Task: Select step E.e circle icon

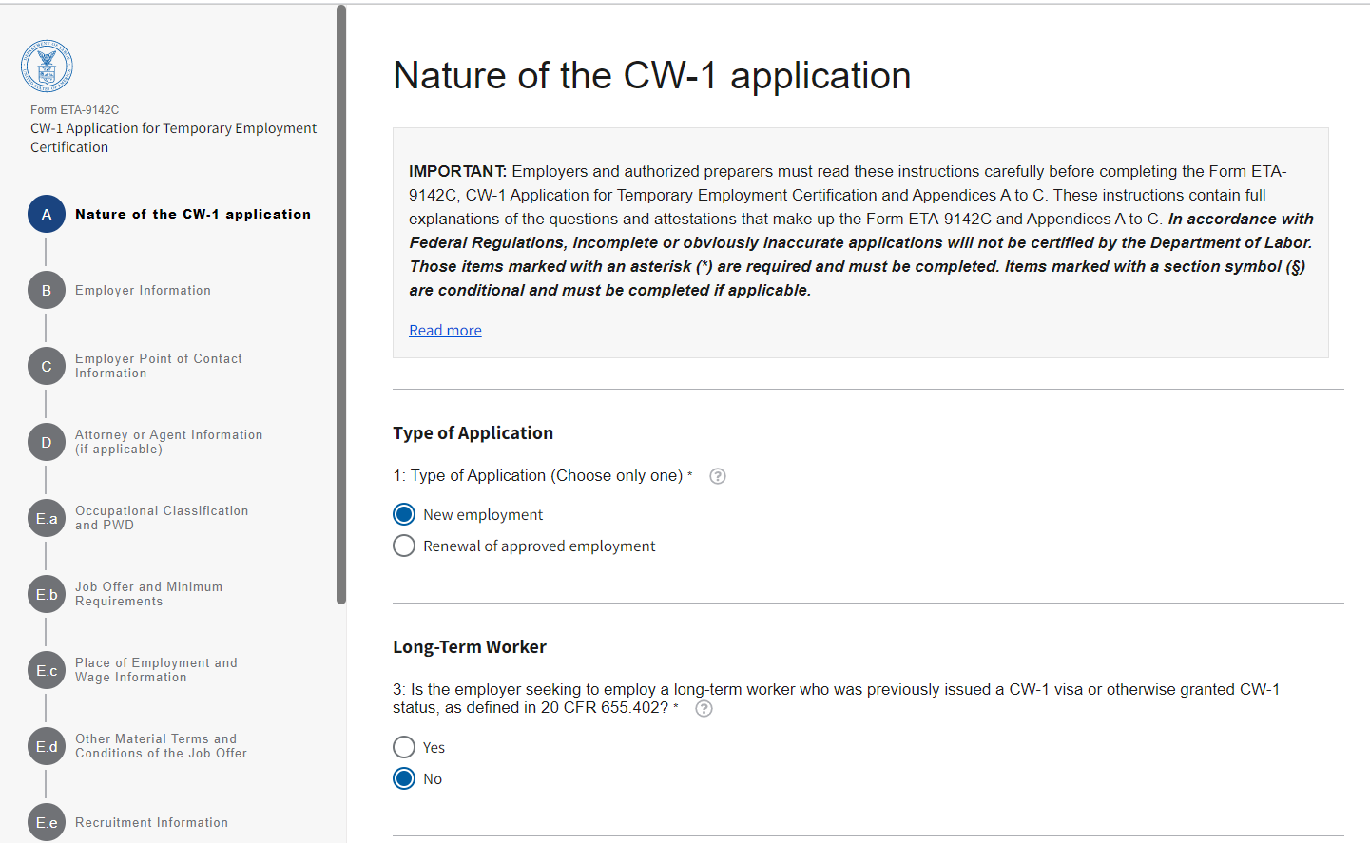Action: (x=47, y=822)
